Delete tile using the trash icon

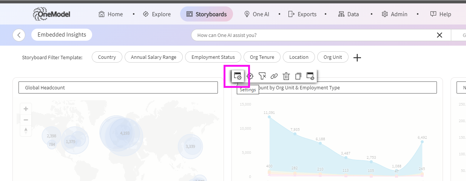286,76
